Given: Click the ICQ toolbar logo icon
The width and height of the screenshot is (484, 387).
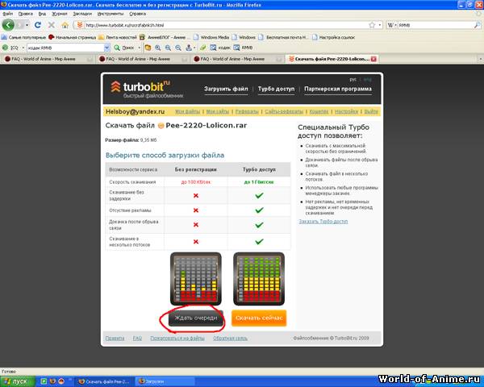Looking at the screenshot, I should tap(6, 48).
